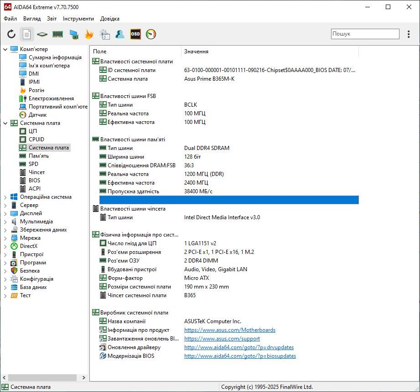Screen dimensions: 420x392
Task: Follow the biosupdates BIOS link
Action: [x=240, y=356]
